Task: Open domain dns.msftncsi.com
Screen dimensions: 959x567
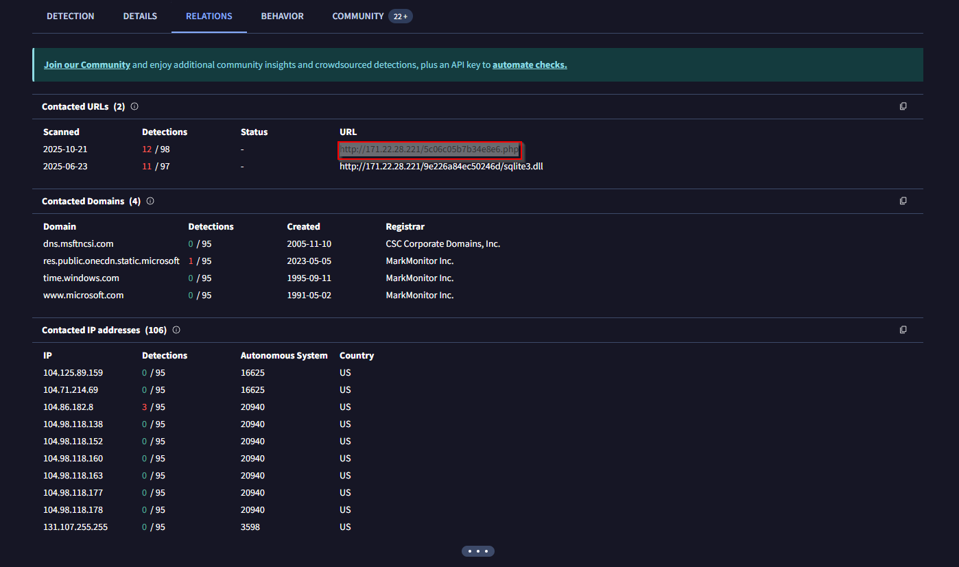Action: coord(78,244)
